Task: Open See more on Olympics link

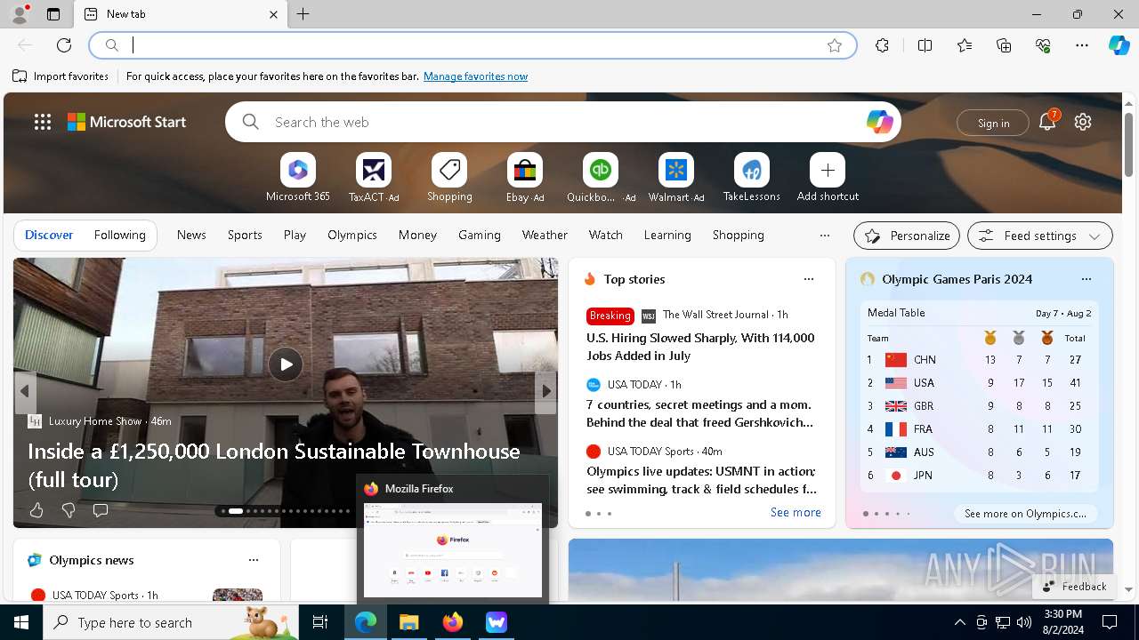Action: (1025, 514)
